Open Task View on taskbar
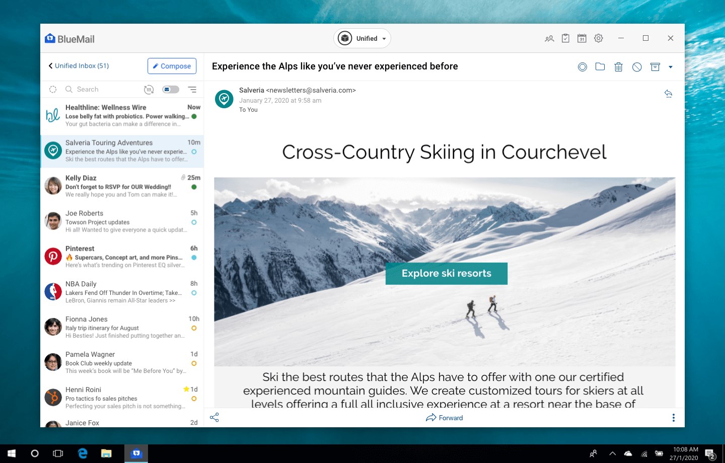725x463 pixels. (58, 453)
